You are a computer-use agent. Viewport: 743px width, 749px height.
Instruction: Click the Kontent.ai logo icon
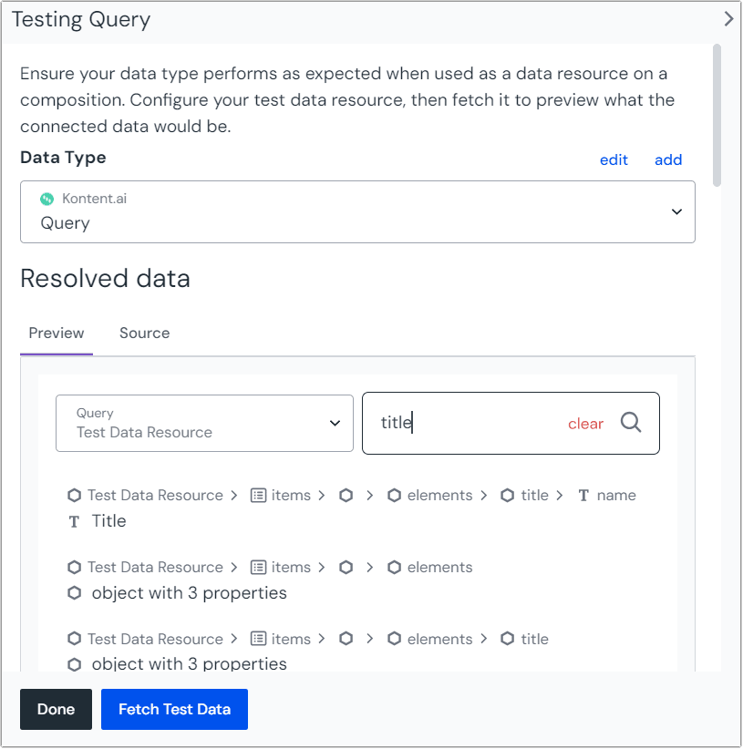[x=46, y=198]
